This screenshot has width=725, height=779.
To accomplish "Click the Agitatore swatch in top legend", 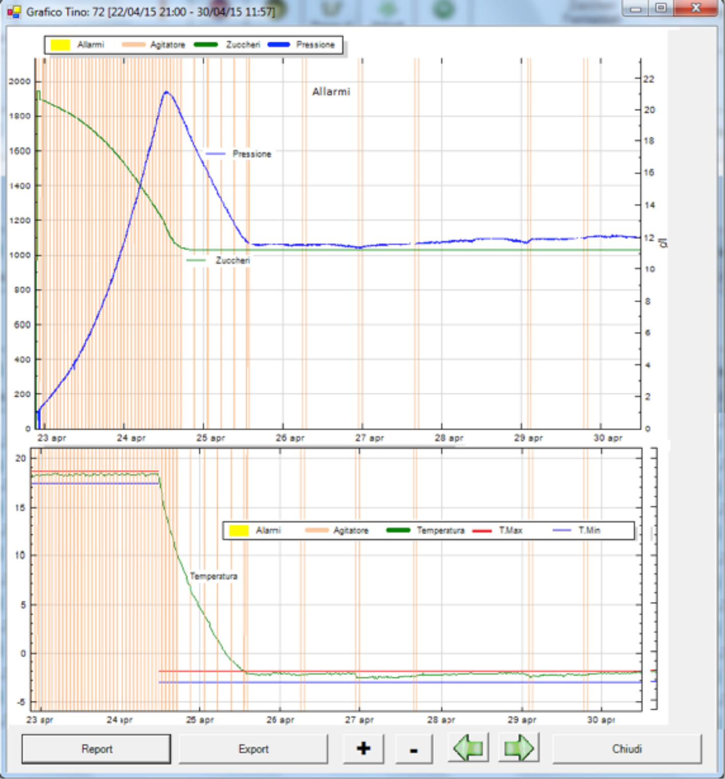I will tap(134, 45).
